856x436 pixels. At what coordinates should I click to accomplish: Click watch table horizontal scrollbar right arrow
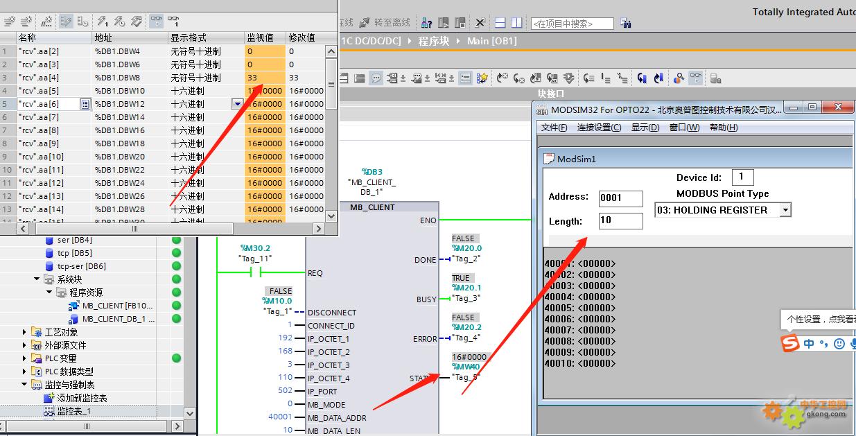click(318, 228)
